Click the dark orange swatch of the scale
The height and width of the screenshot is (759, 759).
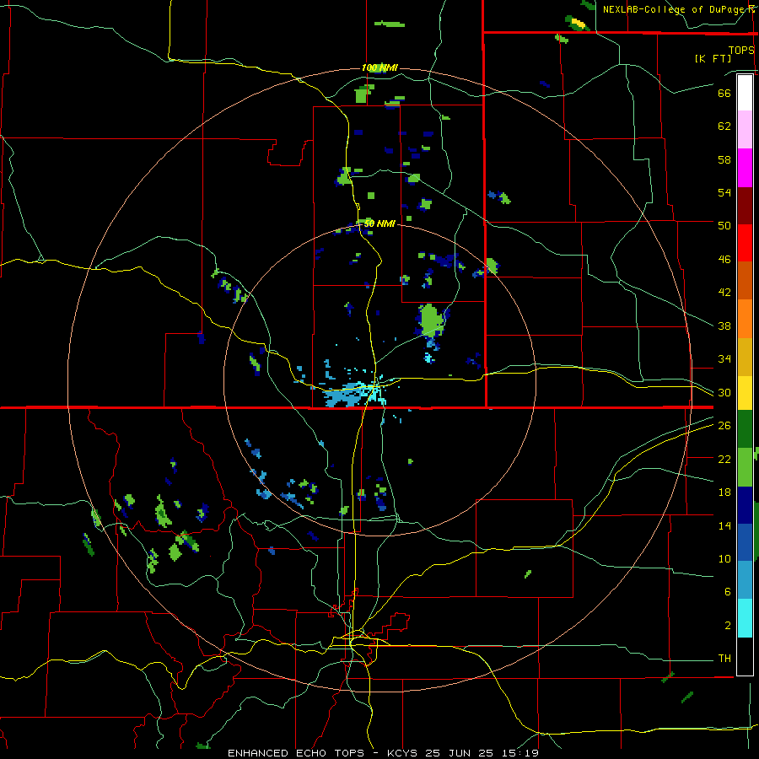pos(745,280)
